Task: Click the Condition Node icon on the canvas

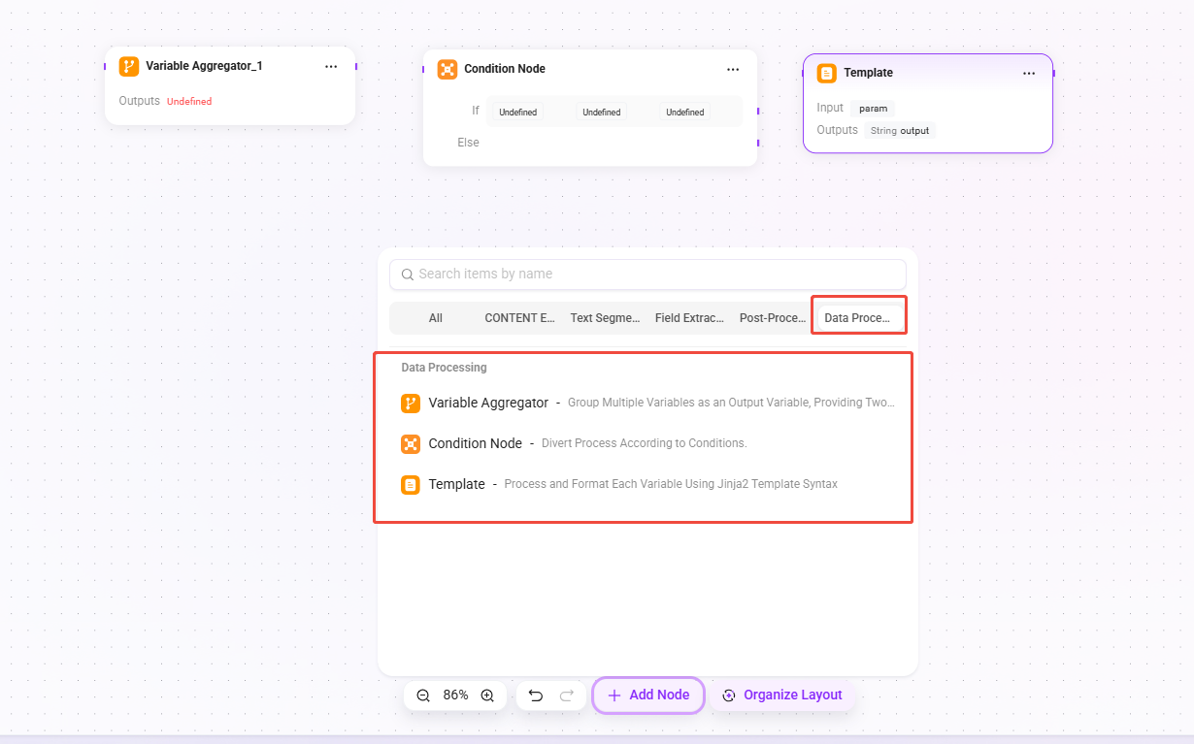Action: click(x=448, y=69)
